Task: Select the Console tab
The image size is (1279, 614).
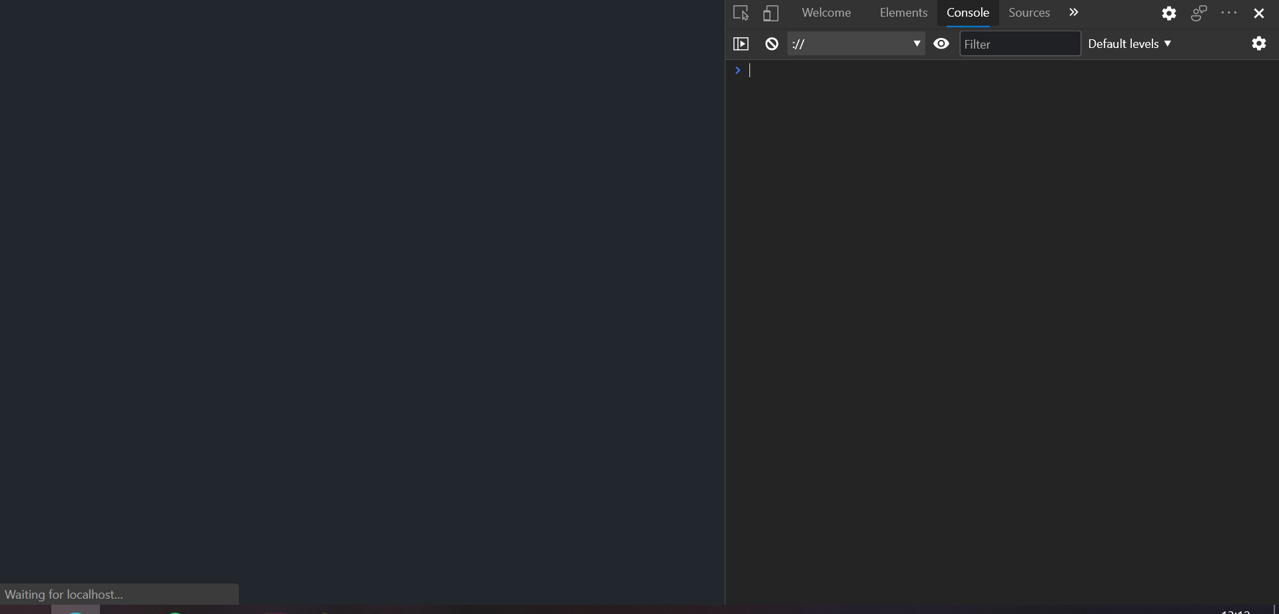Action: pos(967,12)
